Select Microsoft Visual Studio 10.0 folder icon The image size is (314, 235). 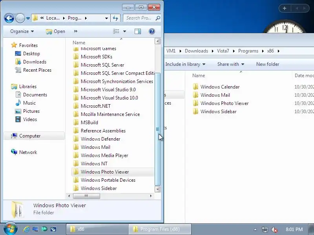pos(76,98)
